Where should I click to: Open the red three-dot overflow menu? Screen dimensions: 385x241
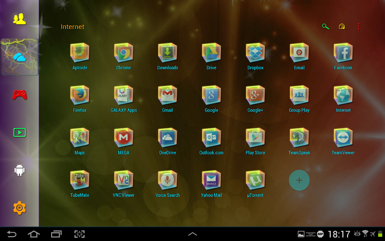coord(358,26)
